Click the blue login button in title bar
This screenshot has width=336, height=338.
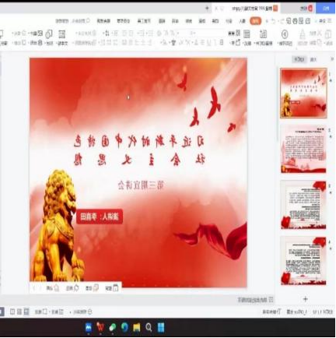(x=327, y=9)
